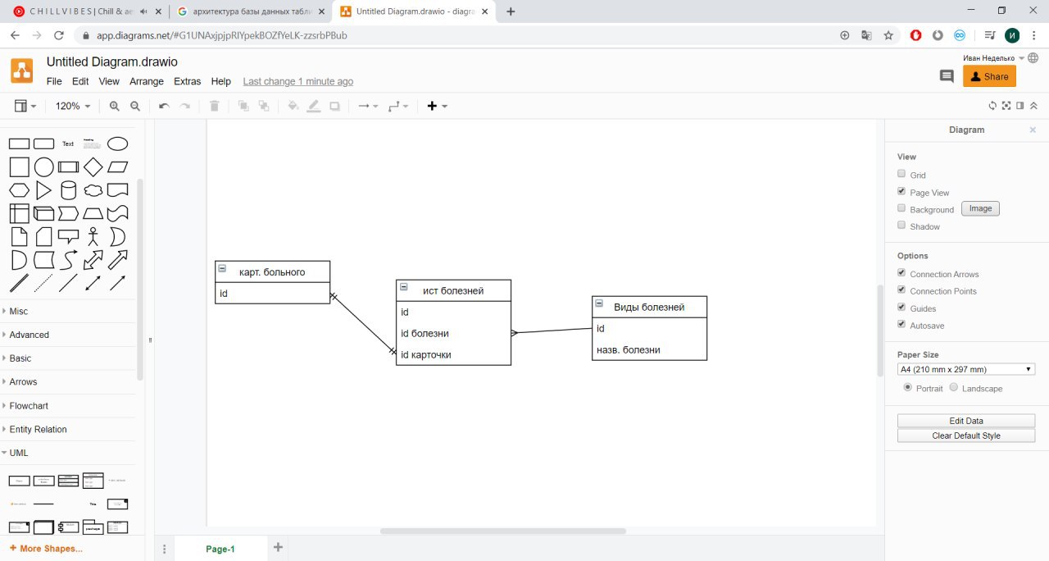Click the To Back toolbar icon

264,106
